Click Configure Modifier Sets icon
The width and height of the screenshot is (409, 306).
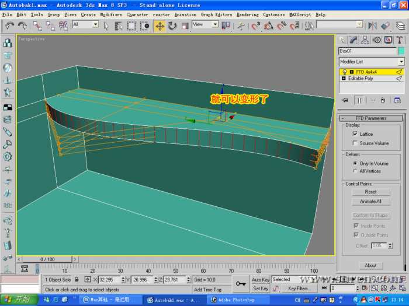click(397, 100)
